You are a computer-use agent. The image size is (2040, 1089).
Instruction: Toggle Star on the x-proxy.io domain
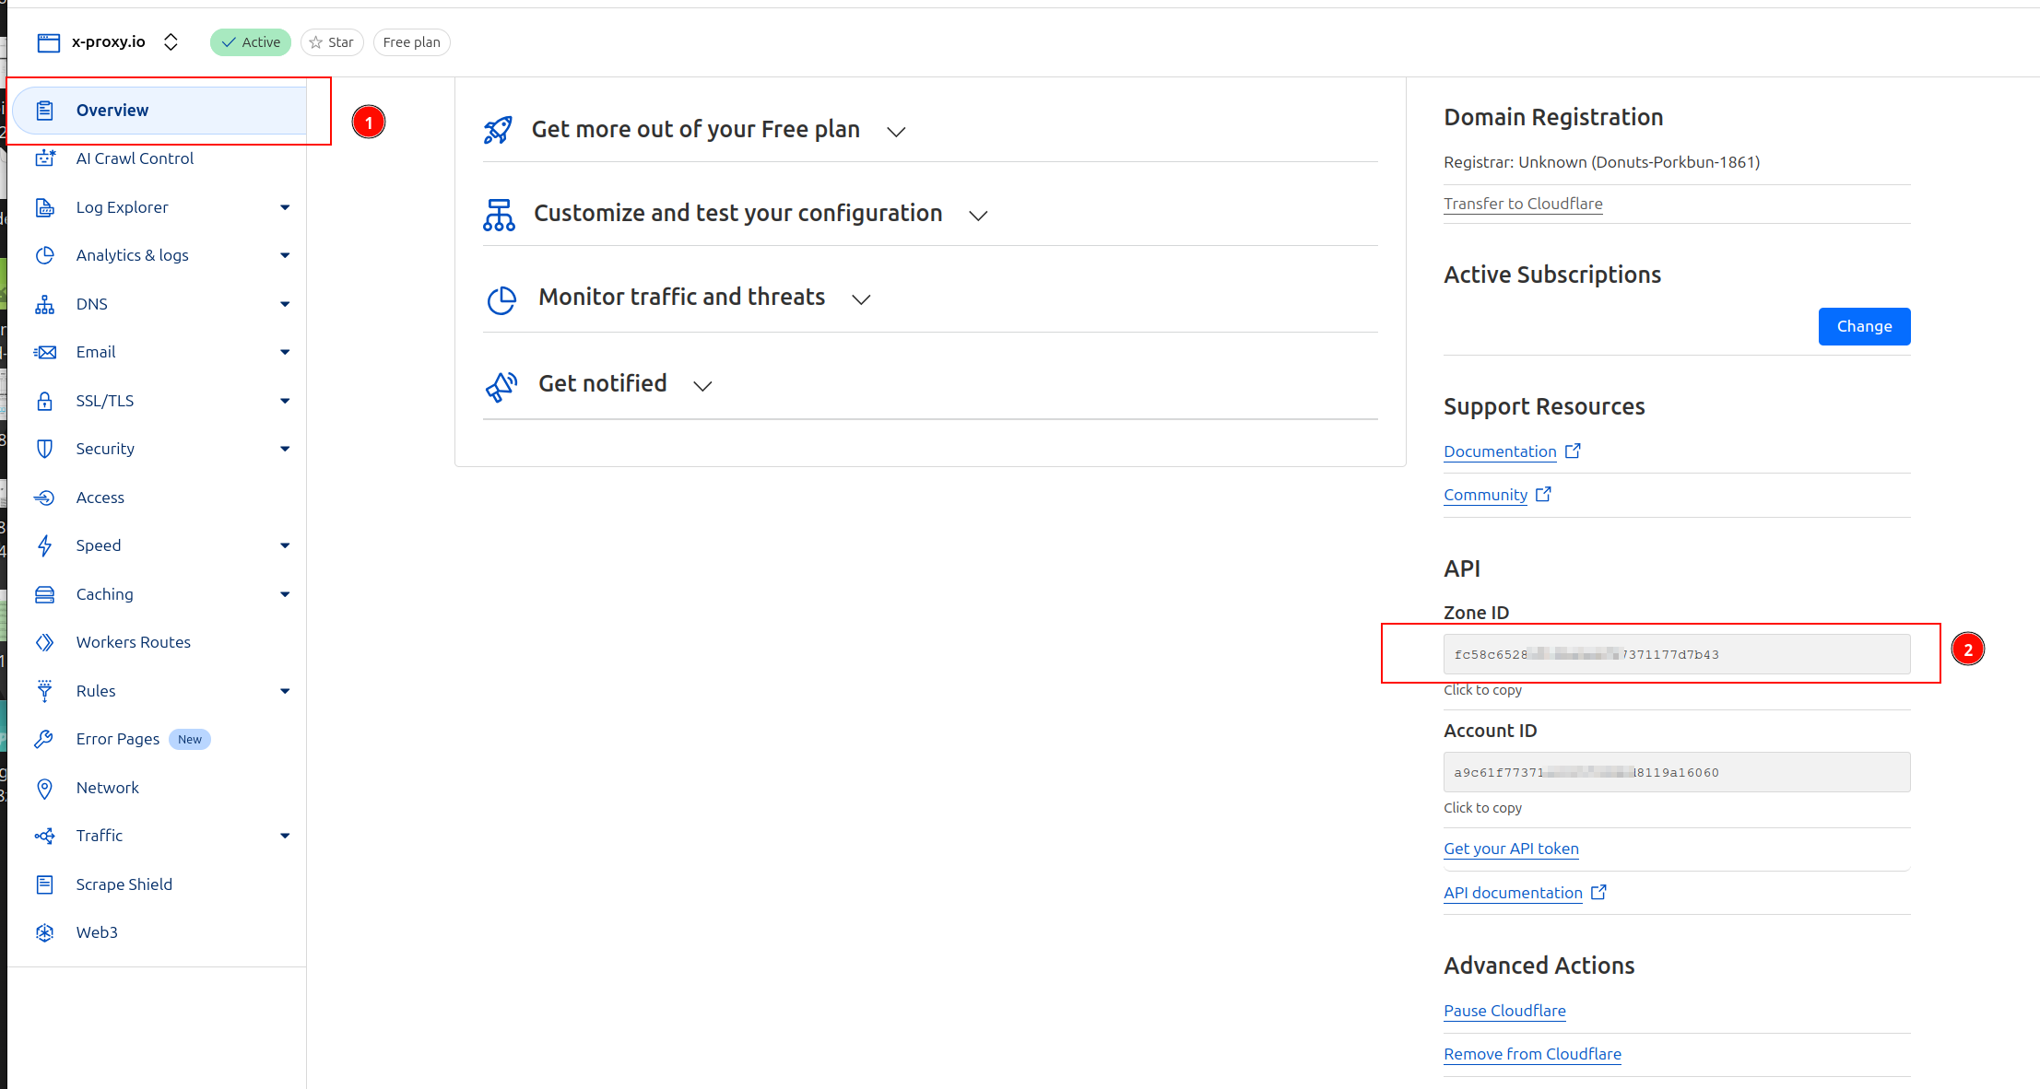[332, 42]
